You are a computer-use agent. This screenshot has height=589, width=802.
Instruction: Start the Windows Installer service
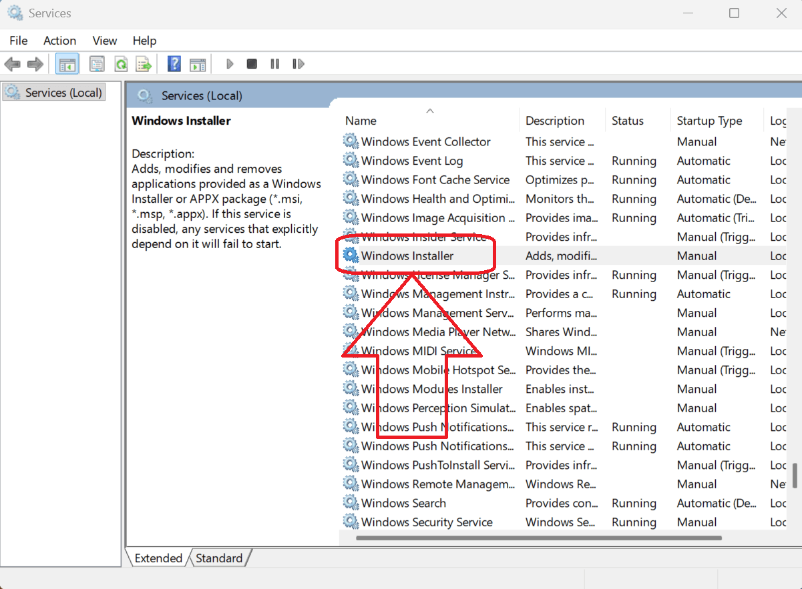tap(230, 63)
